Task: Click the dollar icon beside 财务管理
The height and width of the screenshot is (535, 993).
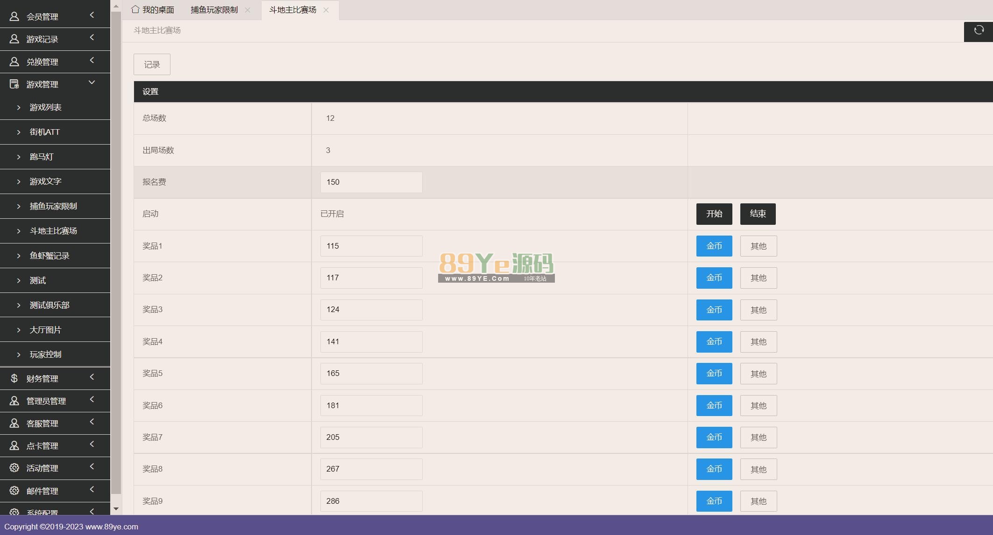Action: 14,378
